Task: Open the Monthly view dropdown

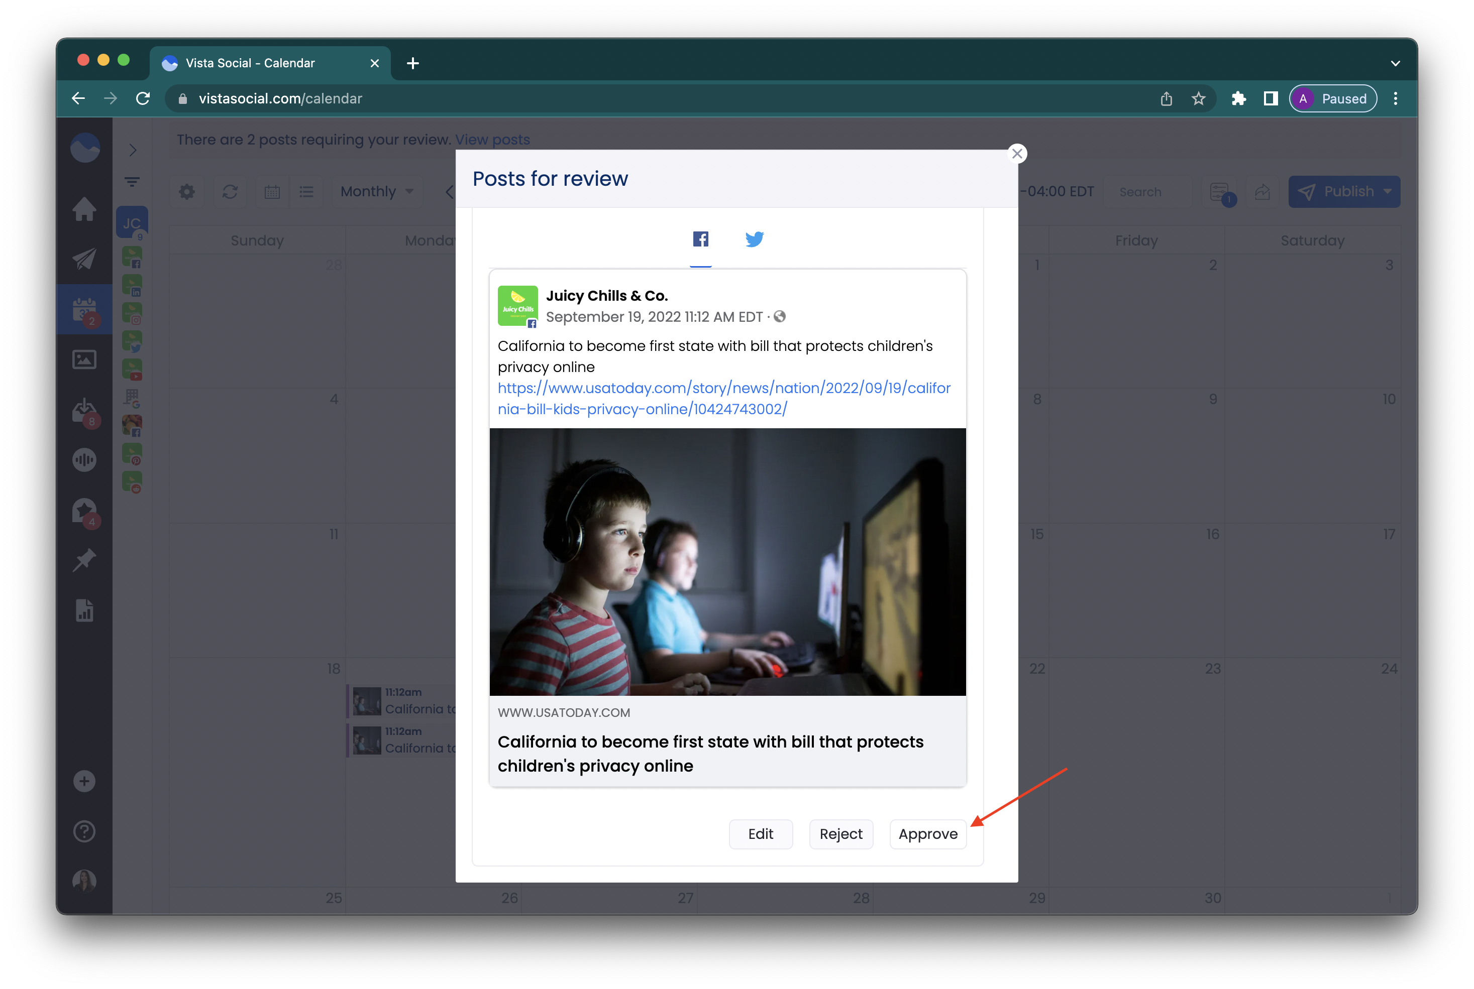Action: (x=377, y=192)
